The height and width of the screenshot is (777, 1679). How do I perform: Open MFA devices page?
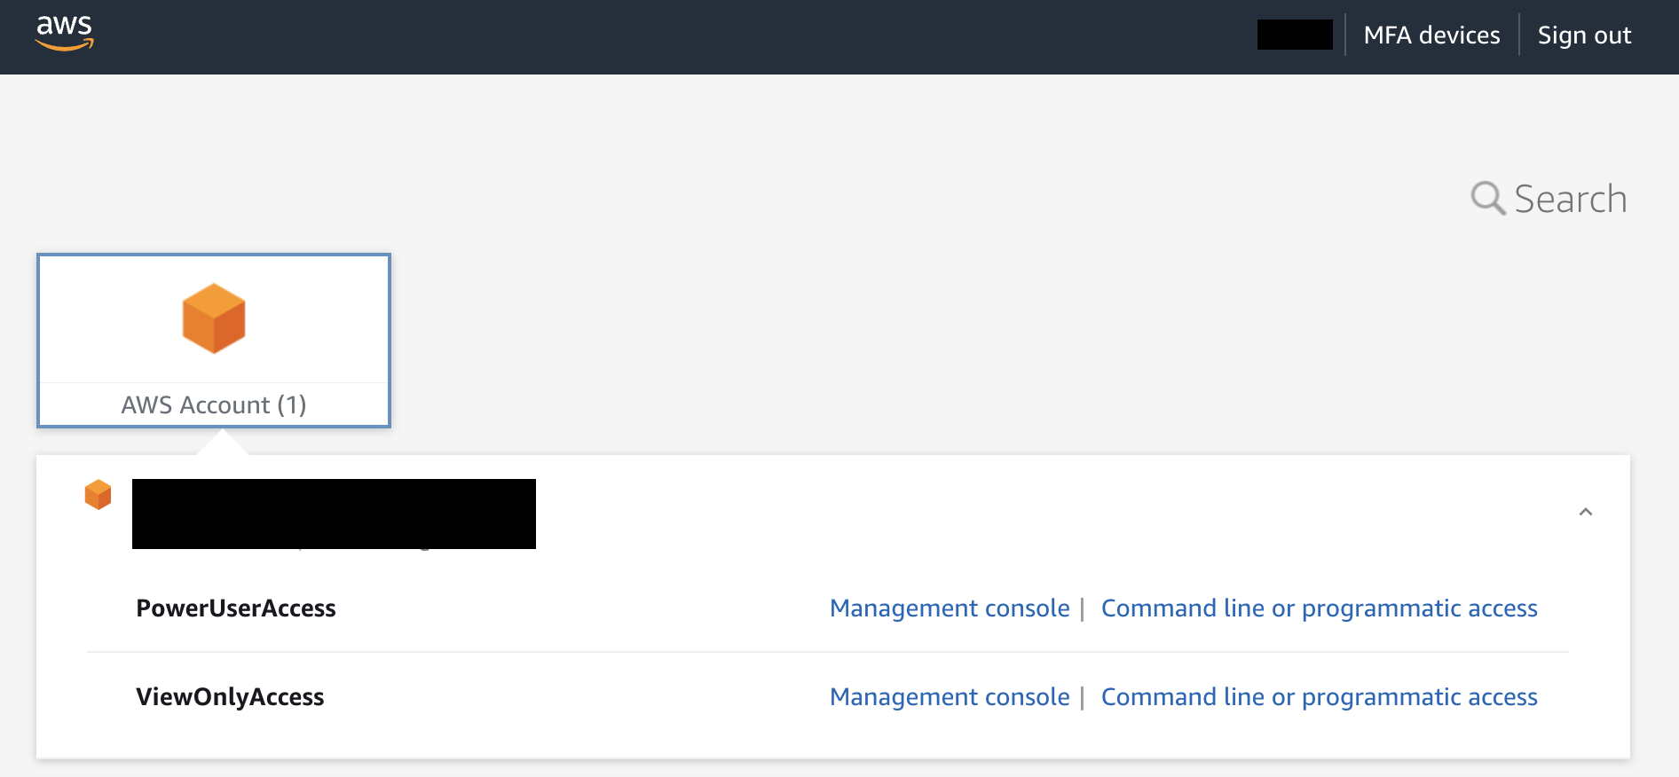tap(1431, 35)
